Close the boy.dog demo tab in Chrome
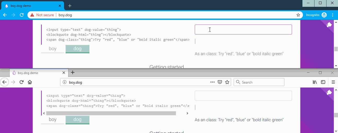 tap(60, 6)
